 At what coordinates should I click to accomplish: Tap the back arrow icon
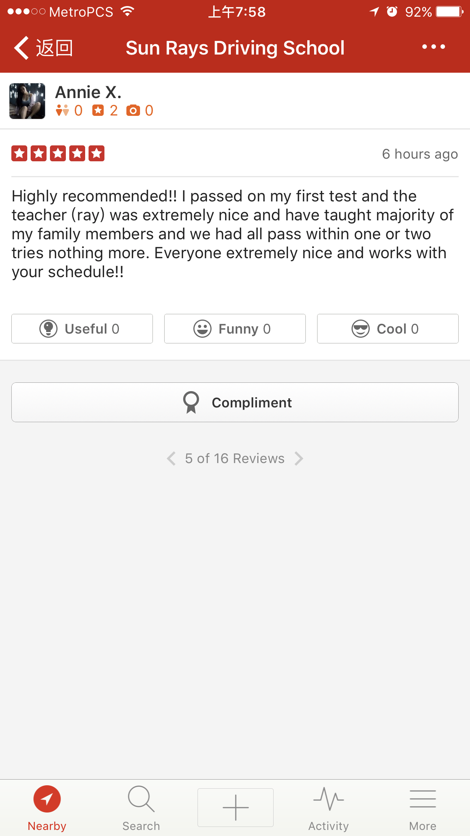22,48
